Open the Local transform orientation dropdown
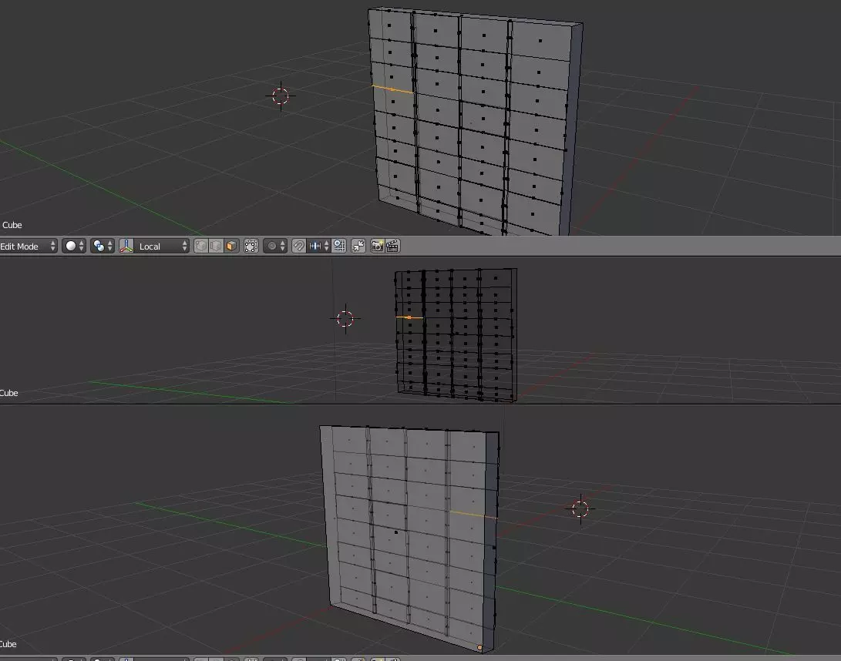Image resolution: width=841 pixels, height=661 pixels. coord(161,246)
